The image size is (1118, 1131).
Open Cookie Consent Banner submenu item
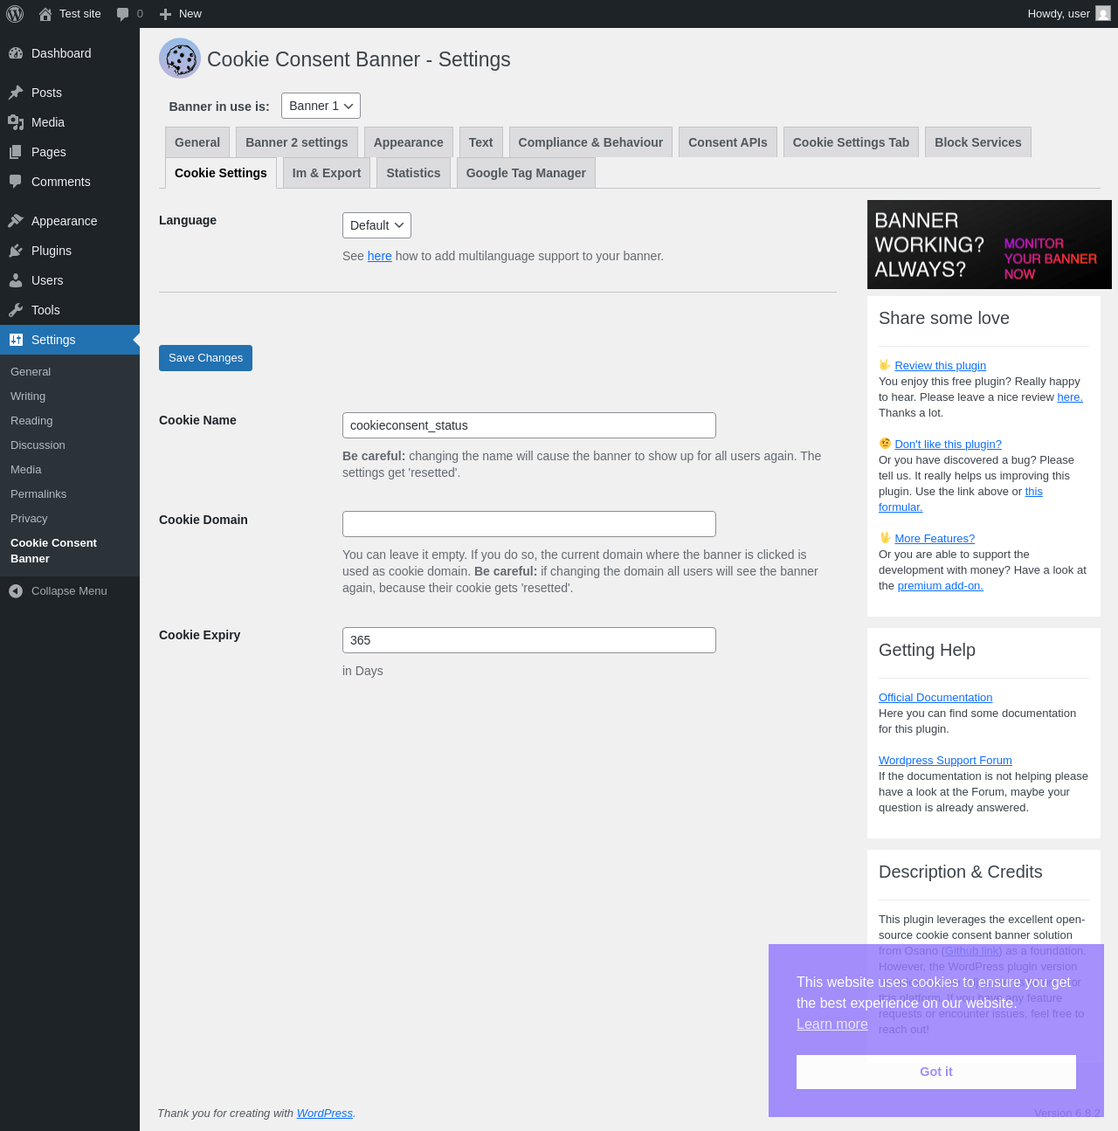tap(53, 551)
